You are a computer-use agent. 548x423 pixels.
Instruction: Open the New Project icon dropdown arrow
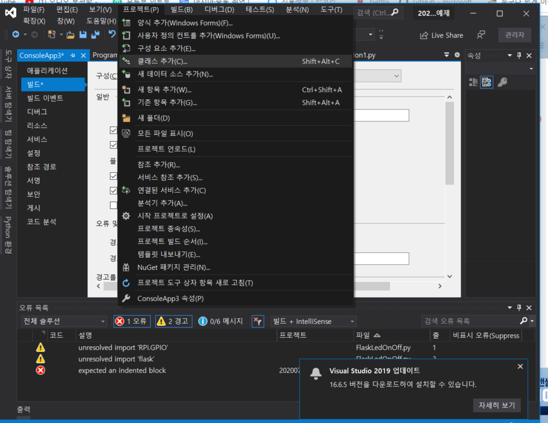[x=61, y=35]
